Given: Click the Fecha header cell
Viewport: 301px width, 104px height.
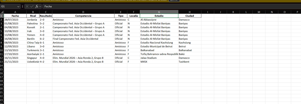Looking at the screenshot, I should point(15,16).
